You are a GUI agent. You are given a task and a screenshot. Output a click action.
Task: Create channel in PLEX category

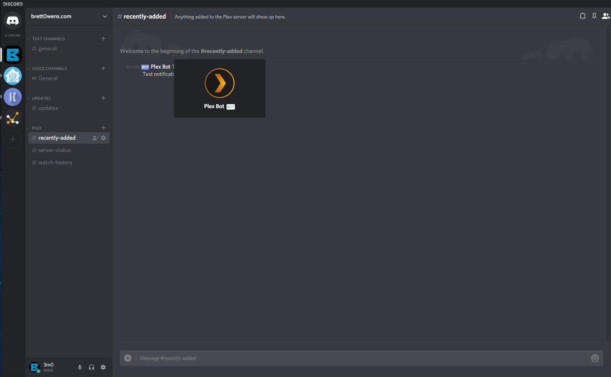coord(103,128)
